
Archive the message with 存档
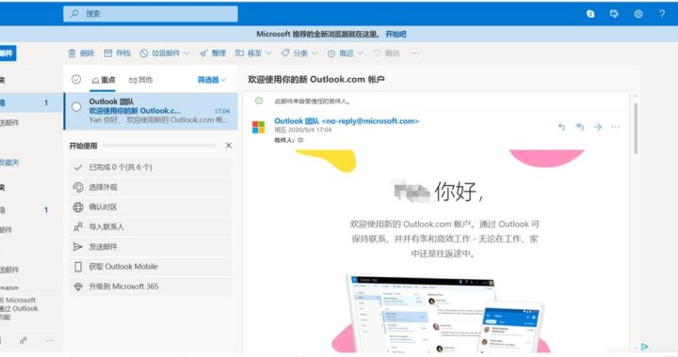[117, 53]
